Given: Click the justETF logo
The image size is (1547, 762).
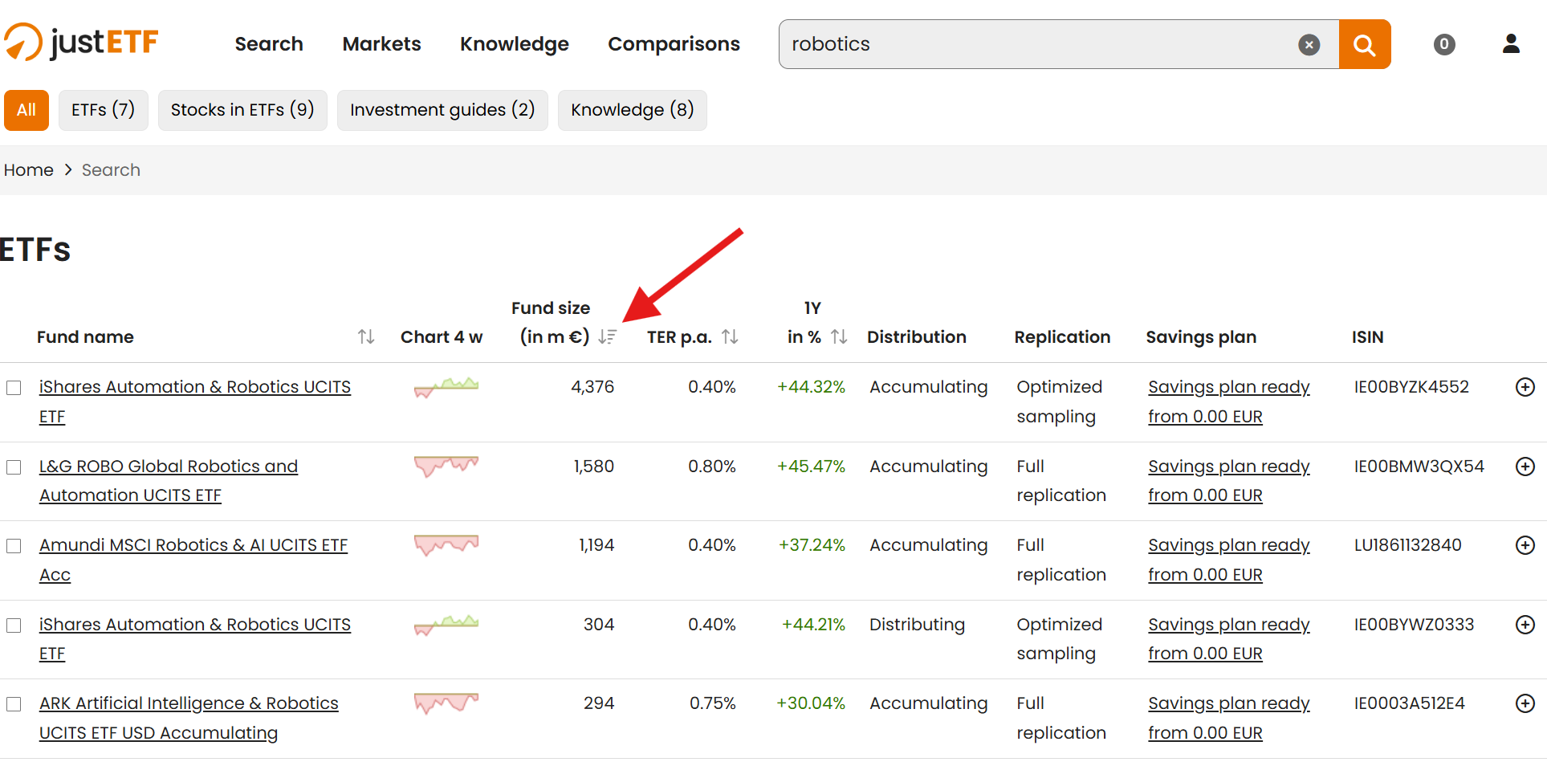Looking at the screenshot, I should pyautogui.click(x=81, y=42).
